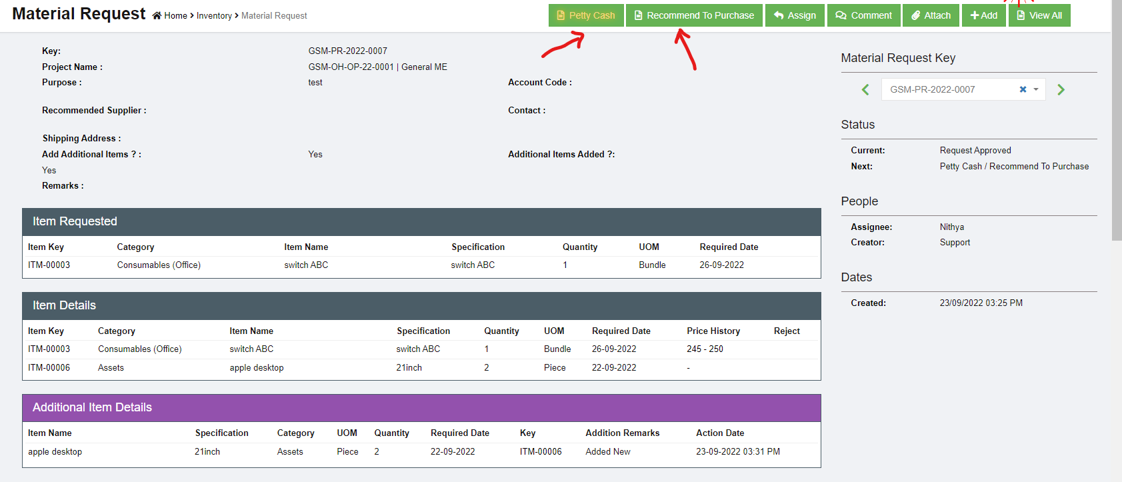
Task: Click the purple Additional Item Details header
Action: click(421, 407)
